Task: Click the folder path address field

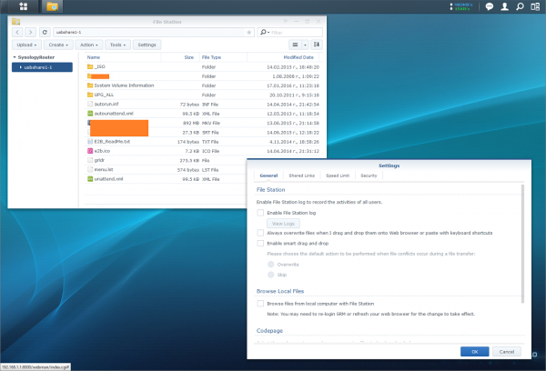Action: (x=154, y=32)
